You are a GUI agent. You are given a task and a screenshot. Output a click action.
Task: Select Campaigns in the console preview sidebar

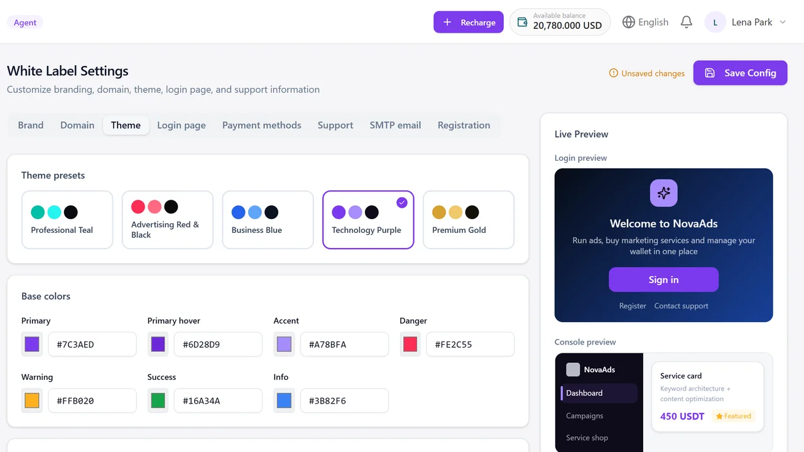599,416
